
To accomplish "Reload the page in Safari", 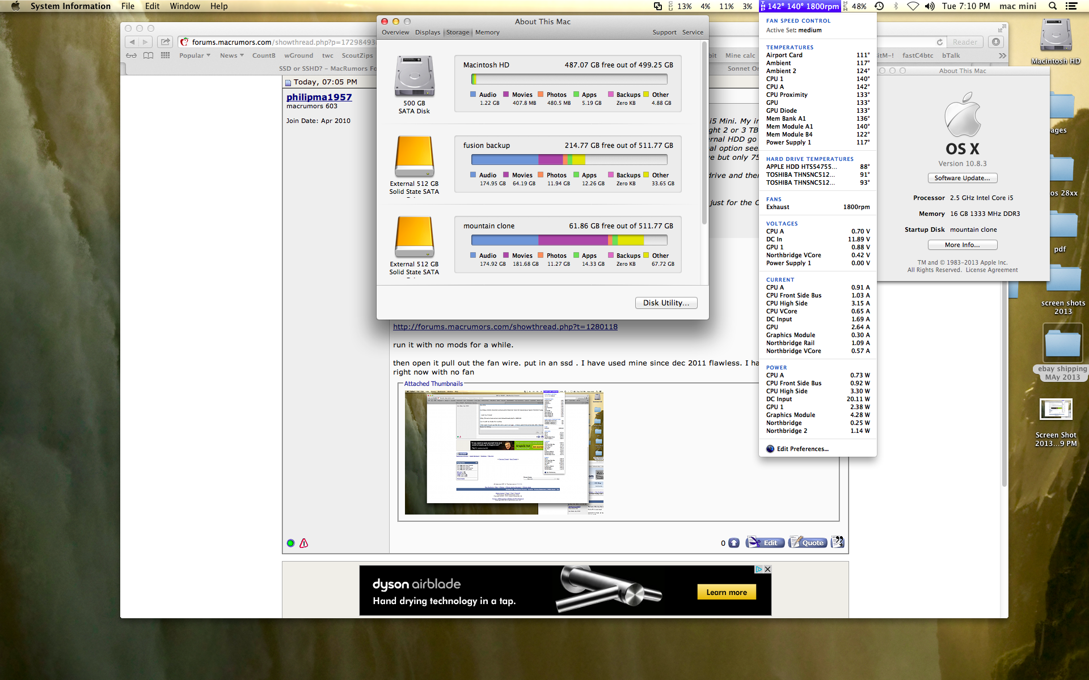I will [940, 42].
